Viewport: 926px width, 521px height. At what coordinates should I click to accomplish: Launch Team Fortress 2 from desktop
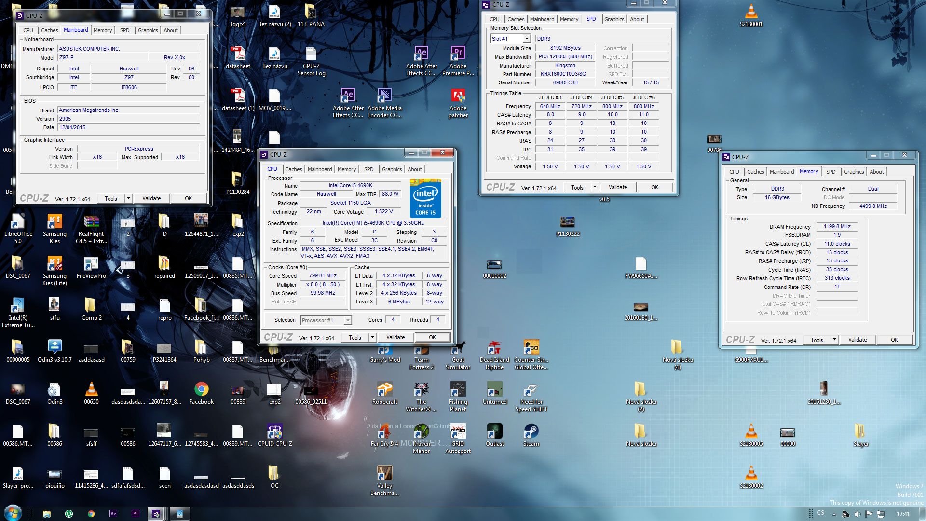point(421,357)
